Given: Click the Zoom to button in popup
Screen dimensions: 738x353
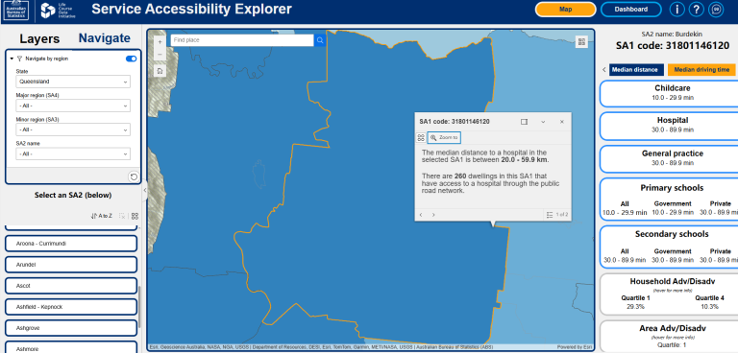Looking at the screenshot, I should [x=444, y=138].
